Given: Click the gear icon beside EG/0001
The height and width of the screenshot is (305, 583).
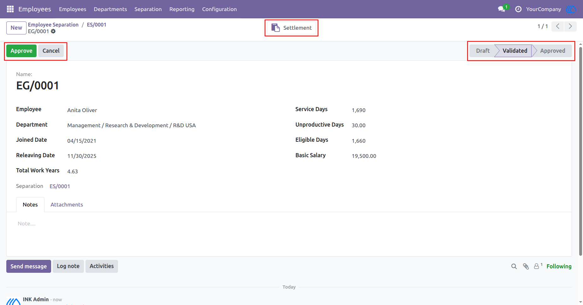Looking at the screenshot, I should [53, 31].
